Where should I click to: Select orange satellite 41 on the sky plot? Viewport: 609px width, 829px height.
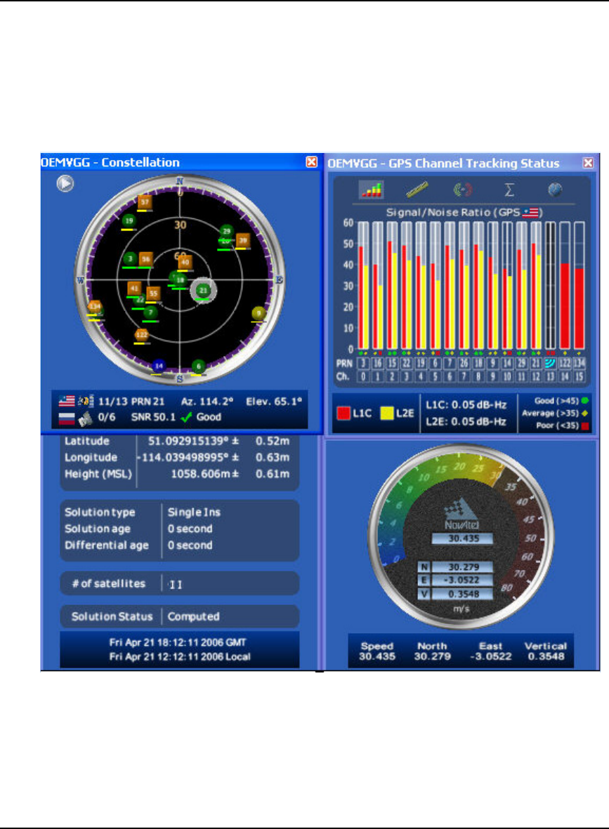tap(134, 289)
